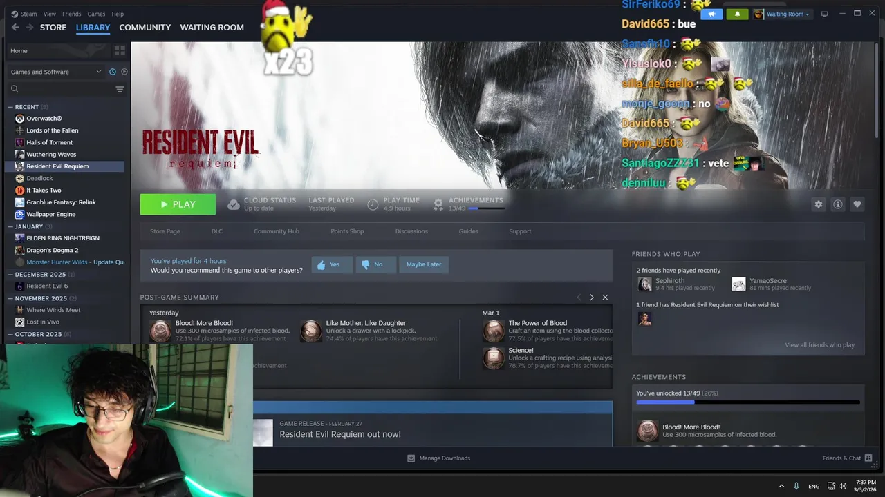
Task: Open the Community Hub tab
Action: pos(277,231)
